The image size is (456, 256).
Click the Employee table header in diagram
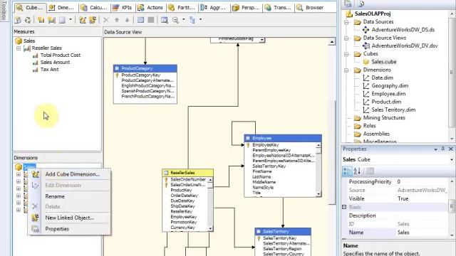283,138
